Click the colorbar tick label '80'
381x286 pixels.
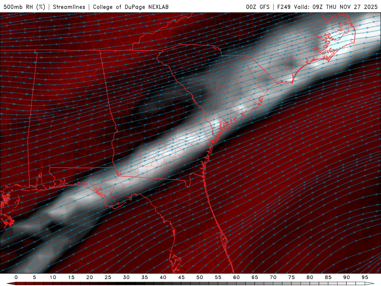(x=310, y=277)
